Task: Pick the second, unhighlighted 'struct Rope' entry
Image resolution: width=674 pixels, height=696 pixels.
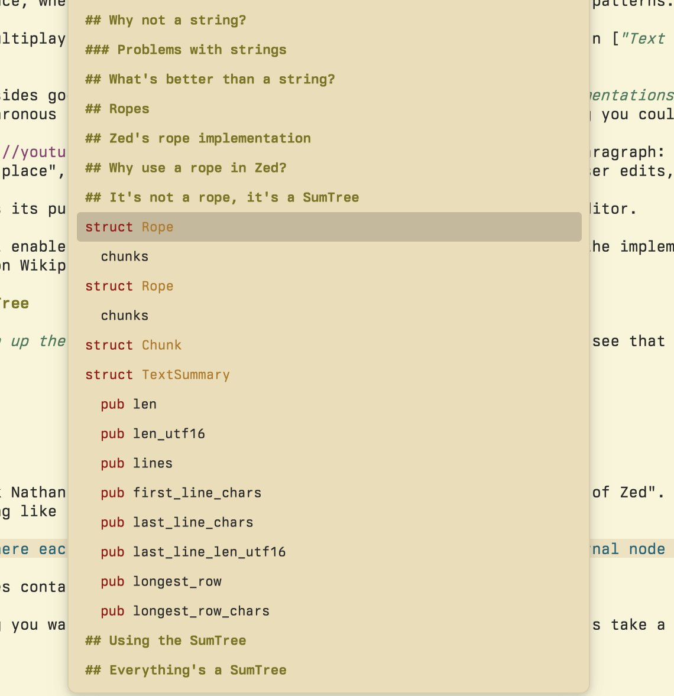Action: [329, 286]
